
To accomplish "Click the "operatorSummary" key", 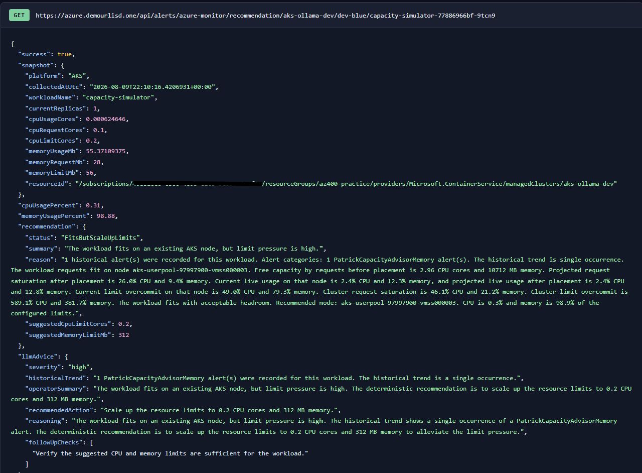I will [55, 389].
